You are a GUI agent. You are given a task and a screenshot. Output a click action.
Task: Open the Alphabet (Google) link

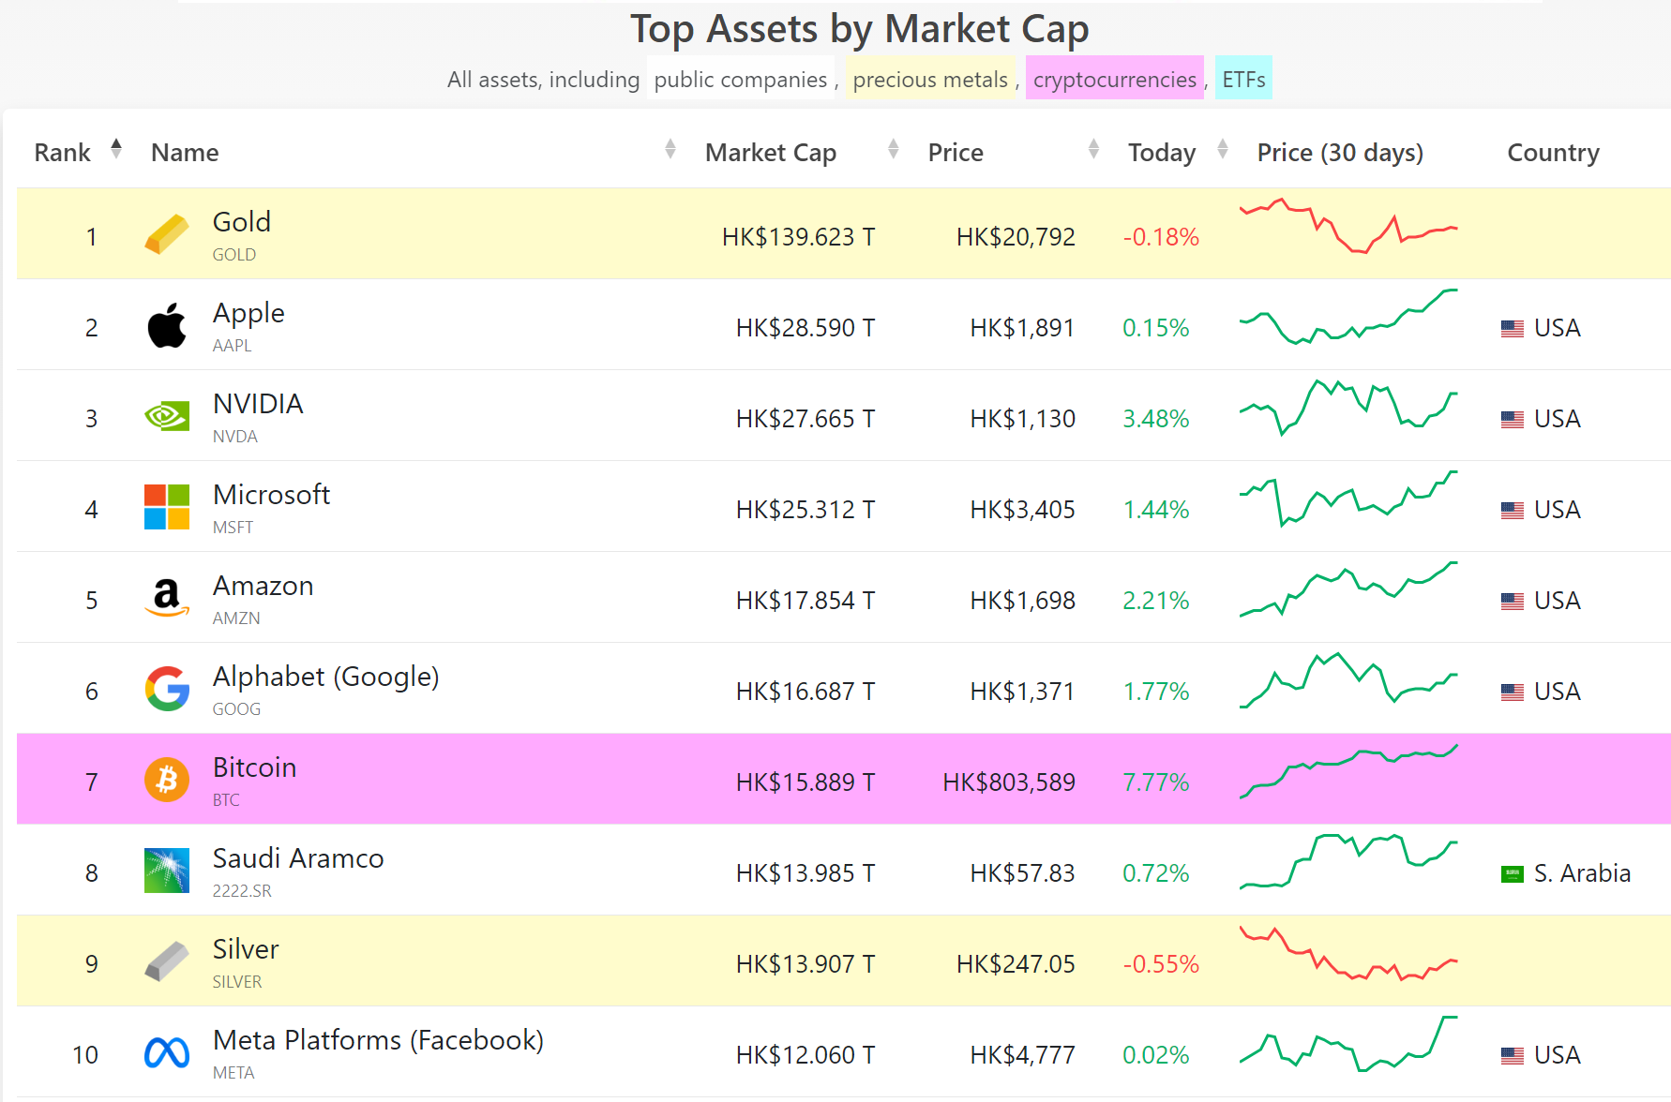(325, 677)
